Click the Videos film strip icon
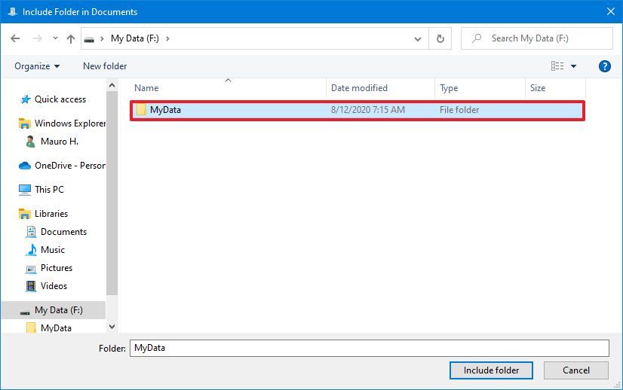 (31, 286)
